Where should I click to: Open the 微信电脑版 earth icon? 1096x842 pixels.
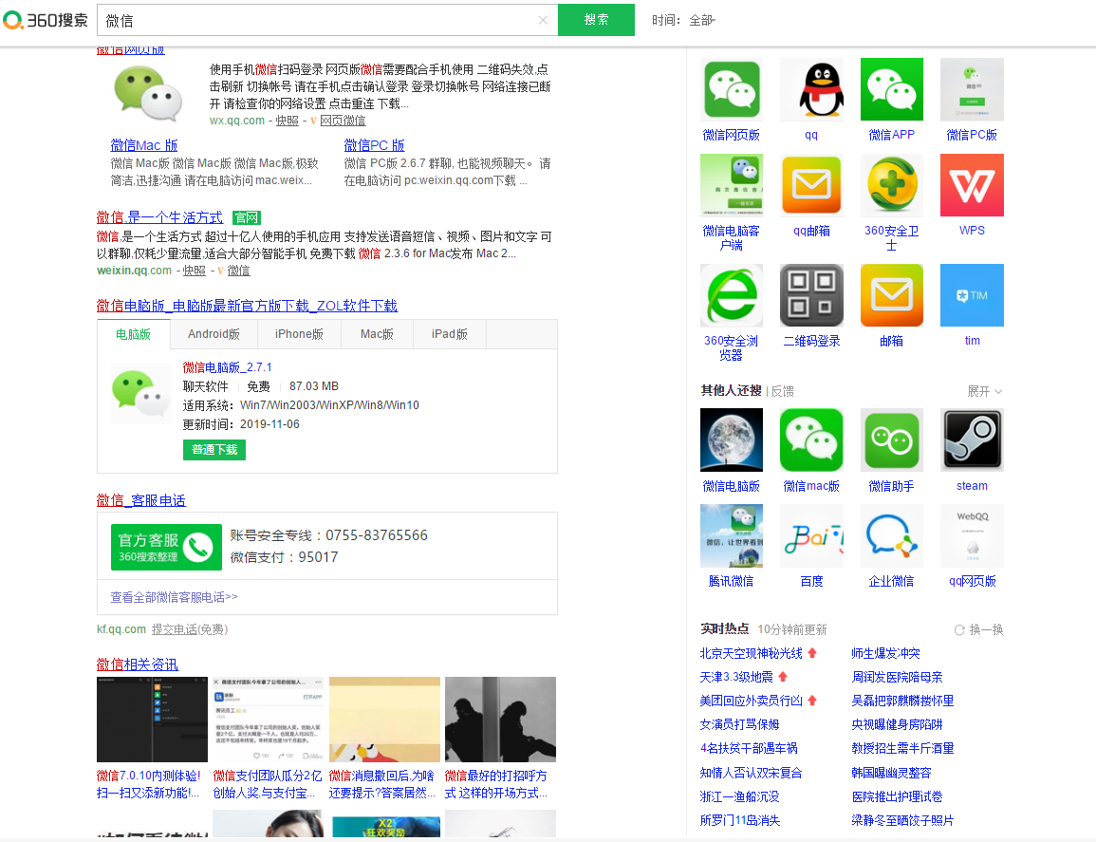tap(731, 440)
